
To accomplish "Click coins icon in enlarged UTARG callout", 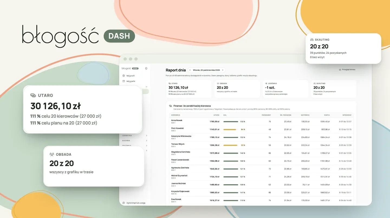I will tap(33, 95).
